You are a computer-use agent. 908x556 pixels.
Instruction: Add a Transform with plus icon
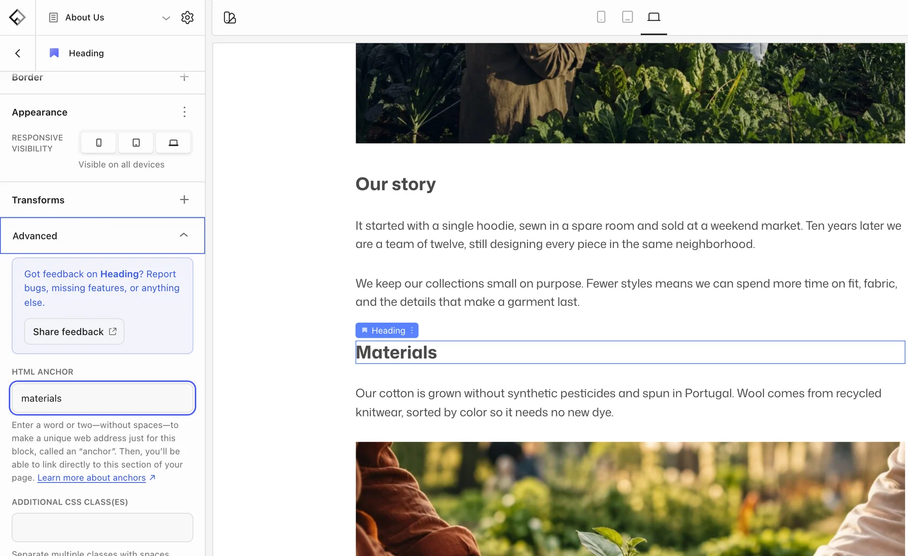tap(184, 200)
